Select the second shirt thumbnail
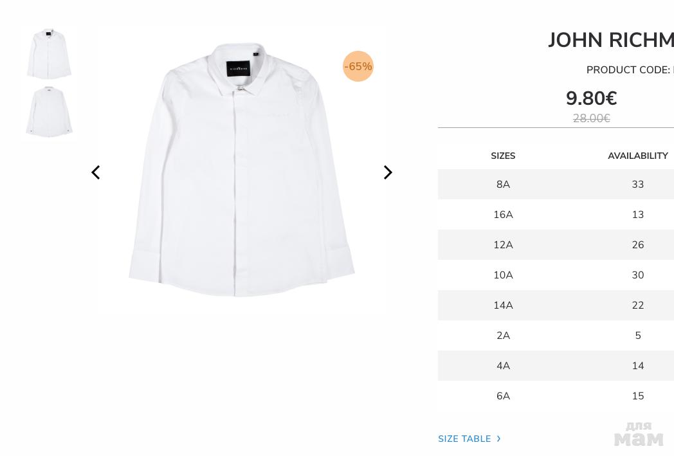 click(x=49, y=113)
